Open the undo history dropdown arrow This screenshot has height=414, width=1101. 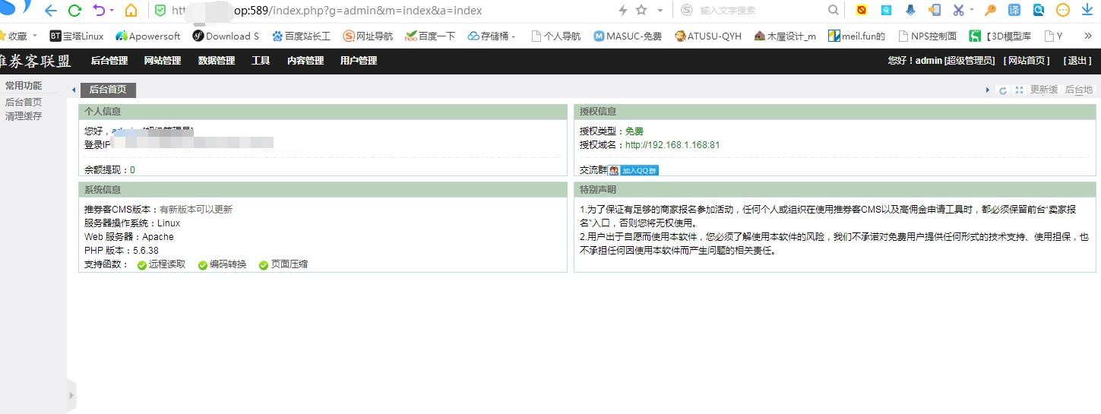tap(112, 11)
